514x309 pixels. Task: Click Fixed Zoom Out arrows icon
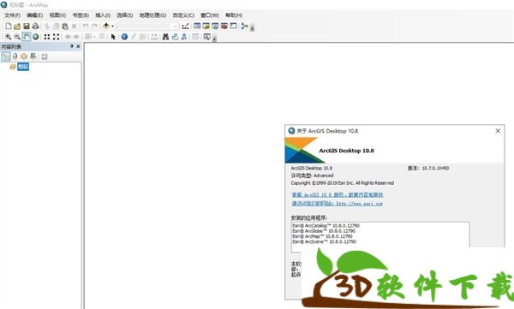tap(56, 37)
